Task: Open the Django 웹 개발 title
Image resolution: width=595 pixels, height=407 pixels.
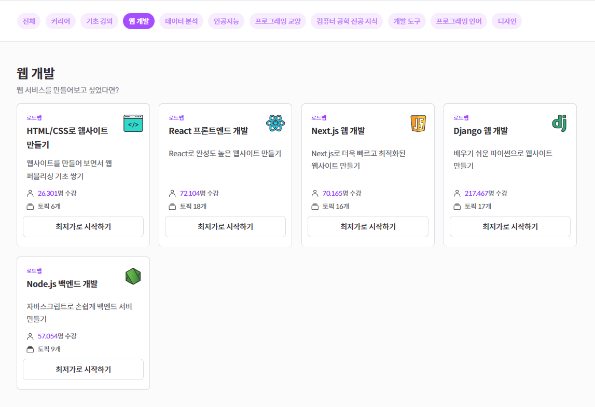Action: pyautogui.click(x=480, y=131)
